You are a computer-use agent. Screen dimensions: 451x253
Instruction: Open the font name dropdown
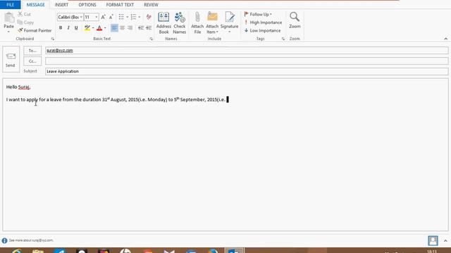[x=81, y=17]
